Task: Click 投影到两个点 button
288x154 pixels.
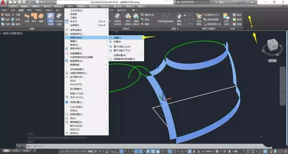Action: tap(212, 24)
